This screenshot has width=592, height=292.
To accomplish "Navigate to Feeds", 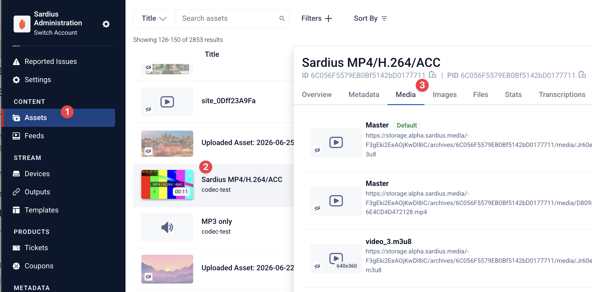I will click(x=58, y=136).
